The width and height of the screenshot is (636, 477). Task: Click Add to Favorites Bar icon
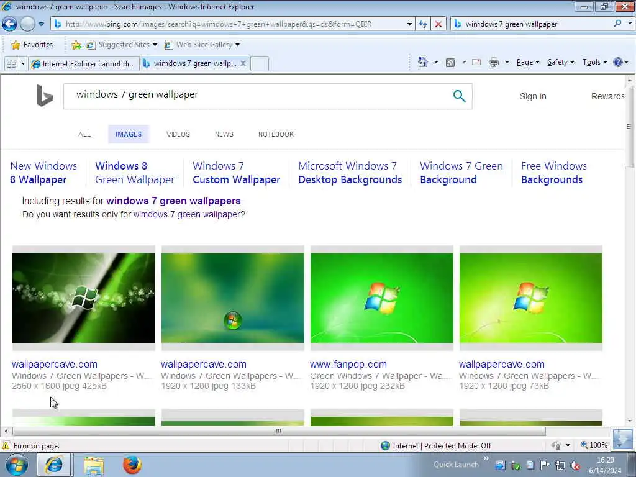76,45
